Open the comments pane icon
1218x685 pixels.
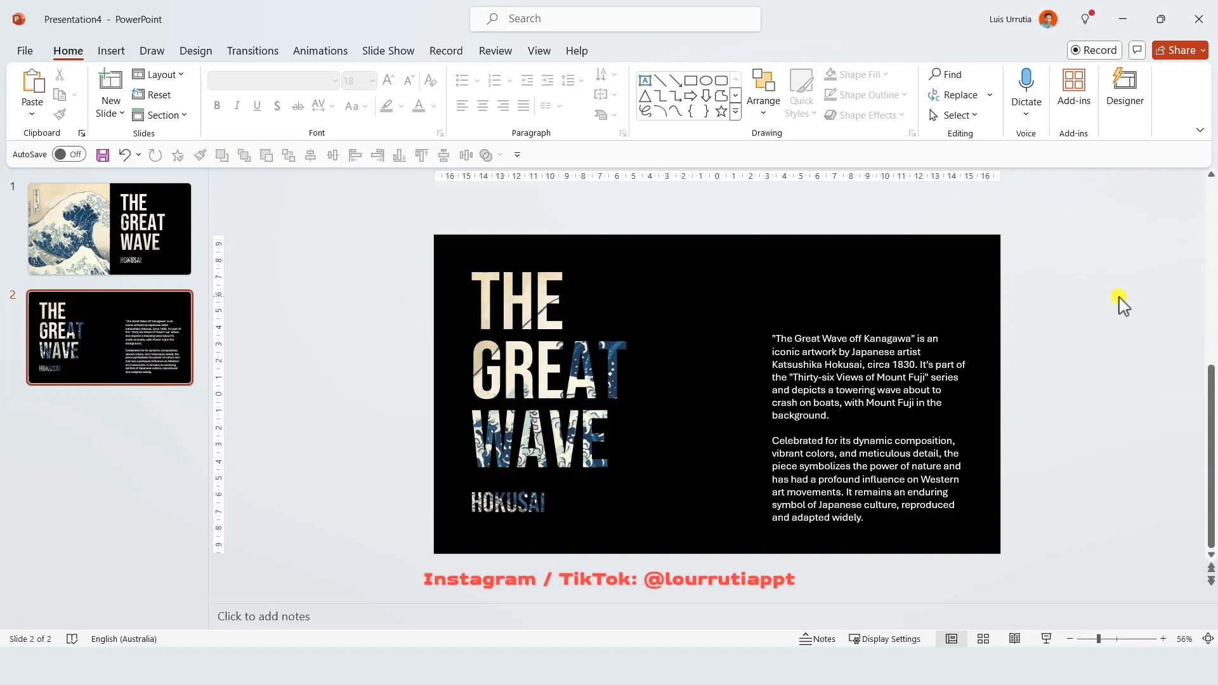pyautogui.click(x=1137, y=50)
